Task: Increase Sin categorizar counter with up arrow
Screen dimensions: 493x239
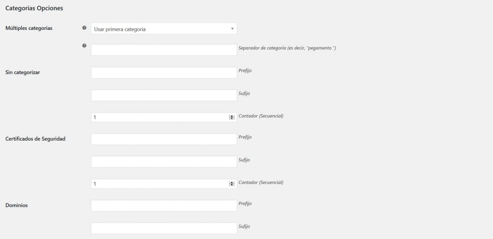Action: tap(232, 116)
